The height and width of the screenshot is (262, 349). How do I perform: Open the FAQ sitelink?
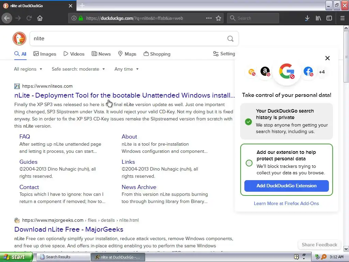pyautogui.click(x=25, y=136)
